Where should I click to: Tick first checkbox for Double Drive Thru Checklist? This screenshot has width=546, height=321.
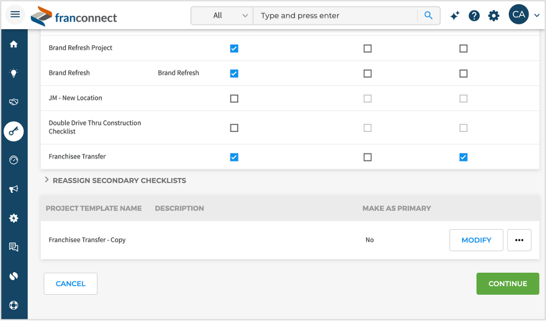click(x=234, y=128)
